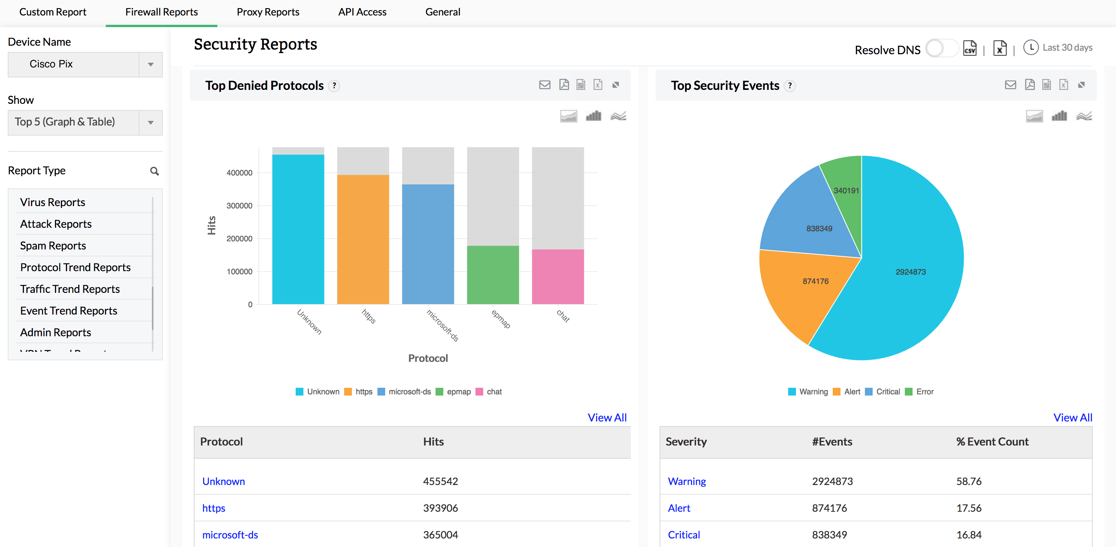Select the Device Name dropdown
The image size is (1116, 547).
[83, 64]
